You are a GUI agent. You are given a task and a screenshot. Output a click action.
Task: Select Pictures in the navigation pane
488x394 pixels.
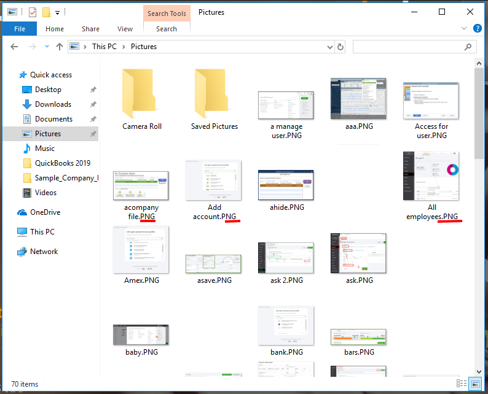(x=47, y=134)
